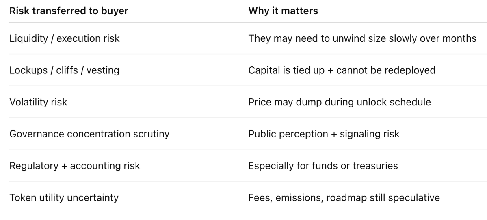Select the "Governance concentration scrutiny" cell
The width and height of the screenshot is (487, 220).
(x=89, y=134)
